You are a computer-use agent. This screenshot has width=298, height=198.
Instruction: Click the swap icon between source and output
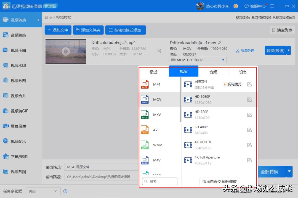(x=159, y=51)
